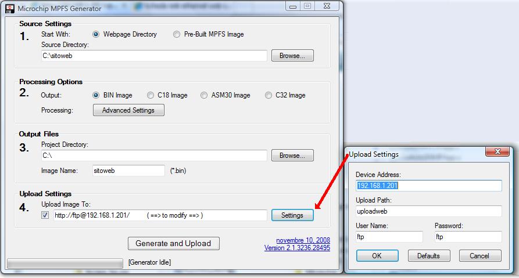Open the upload Settings button
Viewport: 519px width, 278px height.
(292, 215)
